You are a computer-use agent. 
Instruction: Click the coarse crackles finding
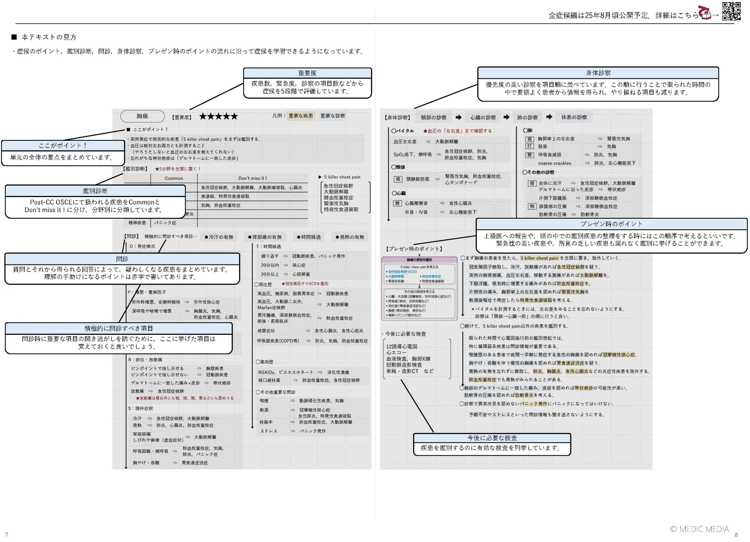[555, 163]
